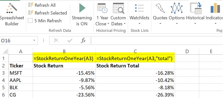The height and width of the screenshot is (98, 223).
Task: Expand the Watchlists dropdown arrow
Action: click(x=139, y=24)
